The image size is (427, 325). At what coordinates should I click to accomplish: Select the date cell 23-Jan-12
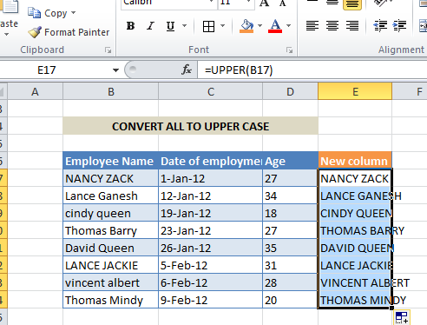[211, 230]
